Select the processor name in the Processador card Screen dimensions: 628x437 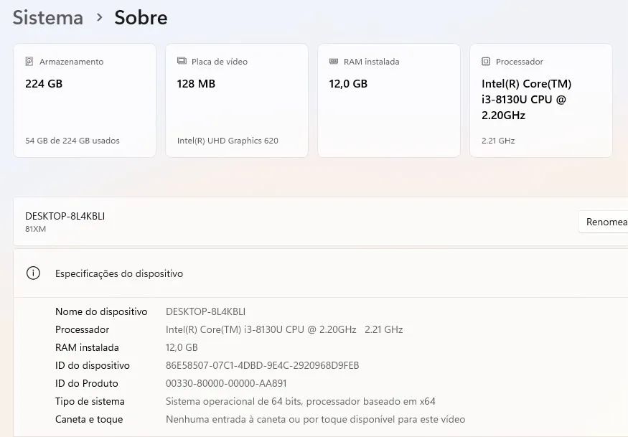point(526,99)
